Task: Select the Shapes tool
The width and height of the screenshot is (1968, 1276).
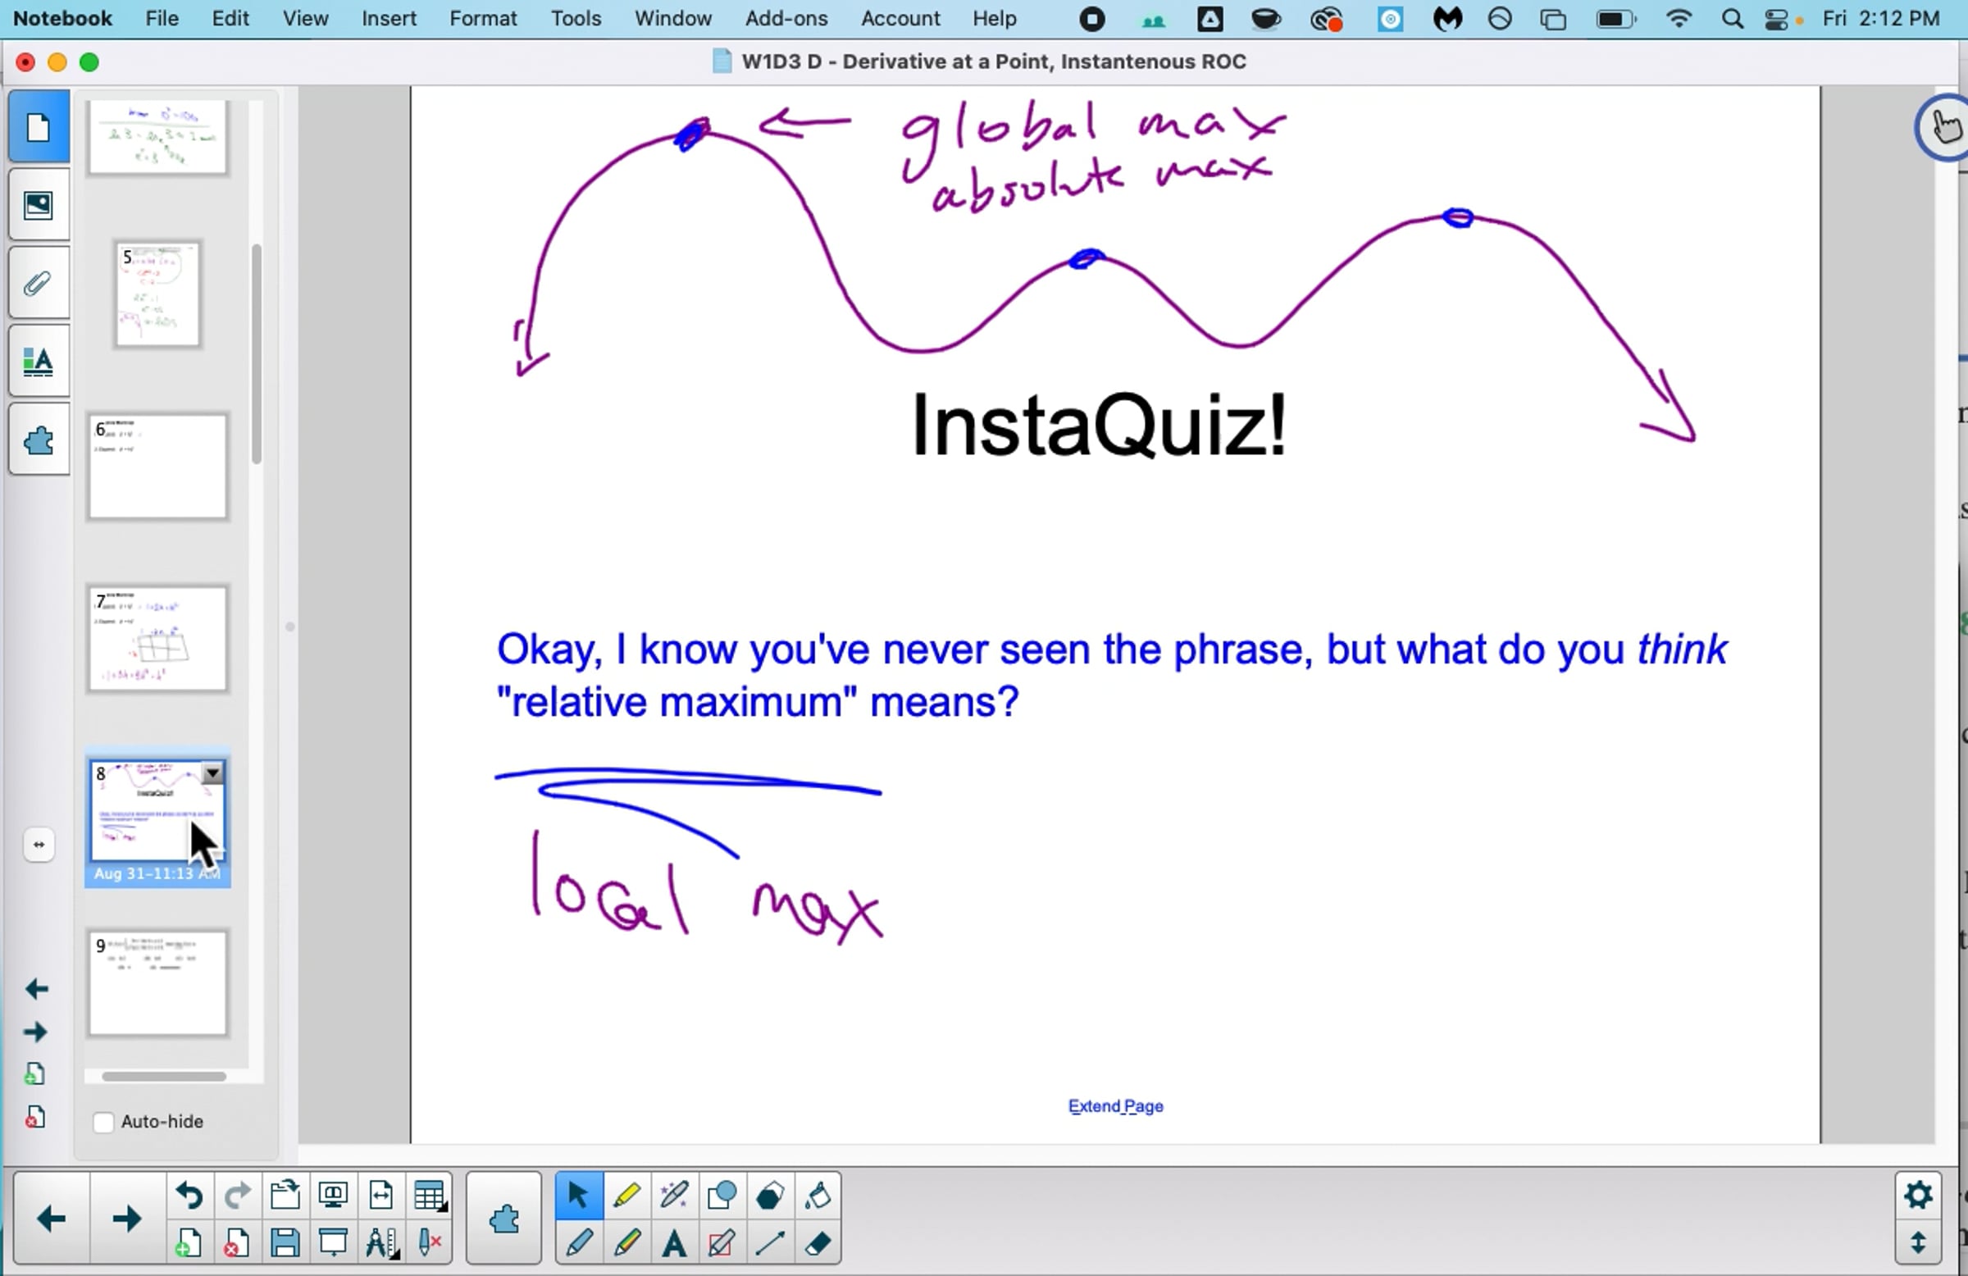Action: pos(722,1196)
